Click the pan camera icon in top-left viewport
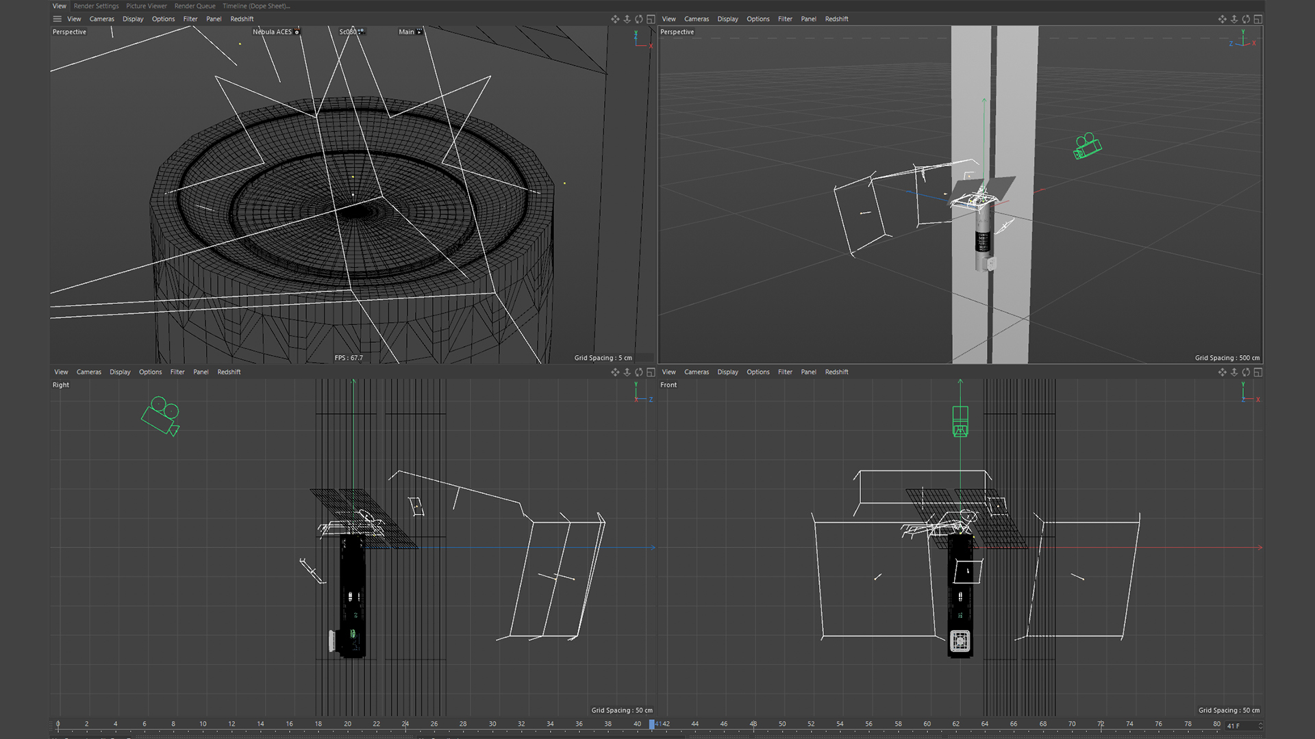Screen dimensions: 1315x739 pyautogui.click(x=614, y=19)
